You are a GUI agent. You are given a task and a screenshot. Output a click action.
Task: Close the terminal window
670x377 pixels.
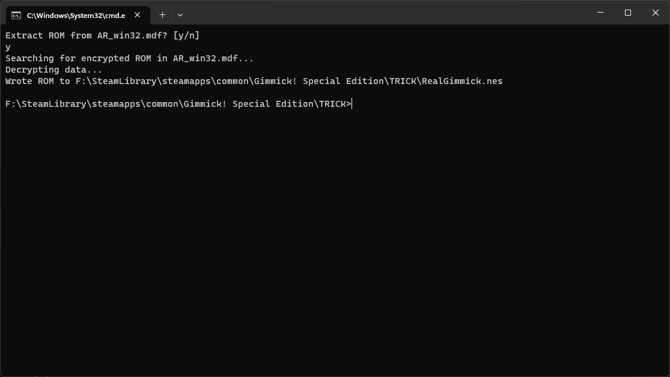pyautogui.click(x=656, y=13)
